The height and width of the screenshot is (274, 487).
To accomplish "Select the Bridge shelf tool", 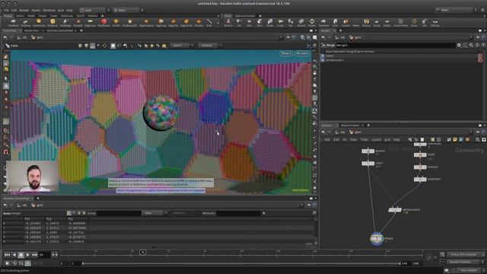I will tap(301, 22).
